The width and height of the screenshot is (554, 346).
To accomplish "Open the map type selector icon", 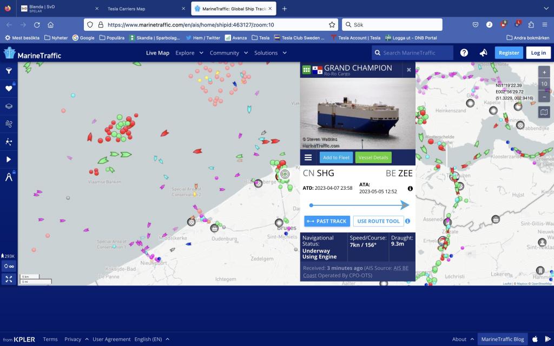I will (x=544, y=112).
